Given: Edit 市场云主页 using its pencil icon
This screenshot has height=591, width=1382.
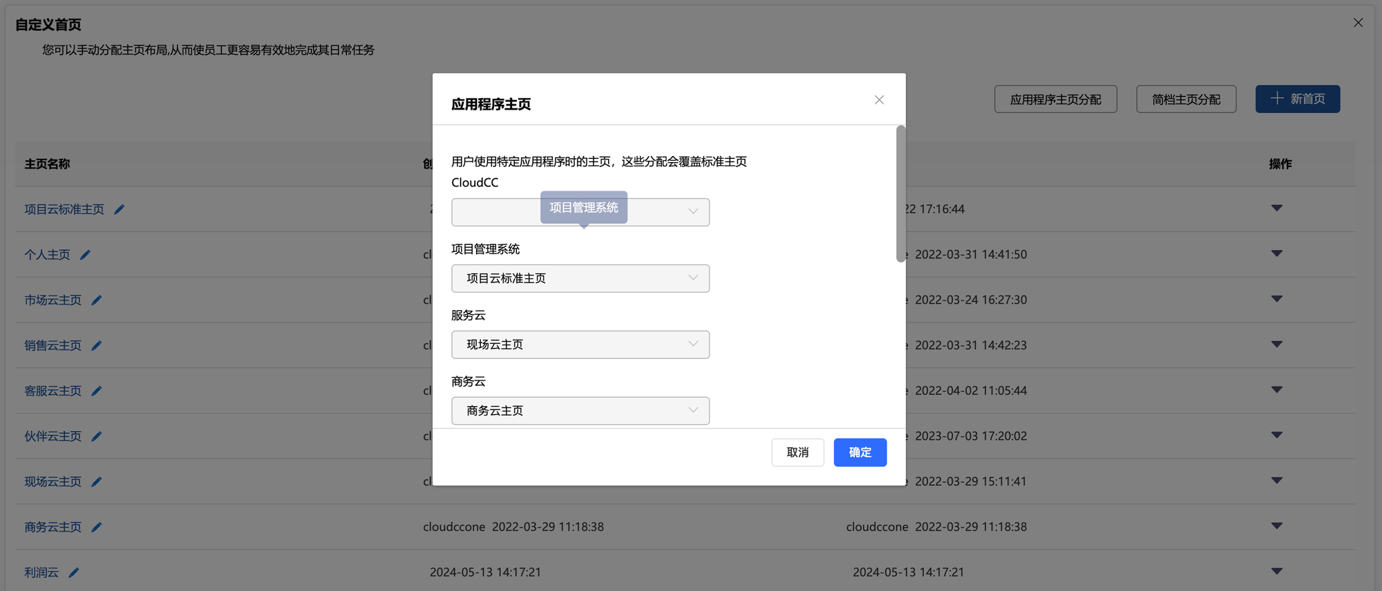Looking at the screenshot, I should coord(97,300).
